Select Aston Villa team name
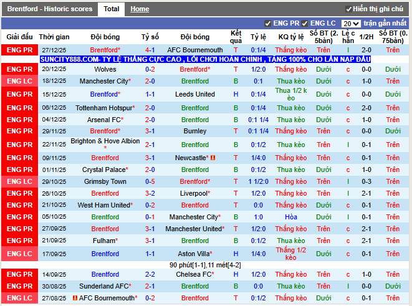Image resolution: width=412 pixels, height=306 pixels. click(195, 254)
